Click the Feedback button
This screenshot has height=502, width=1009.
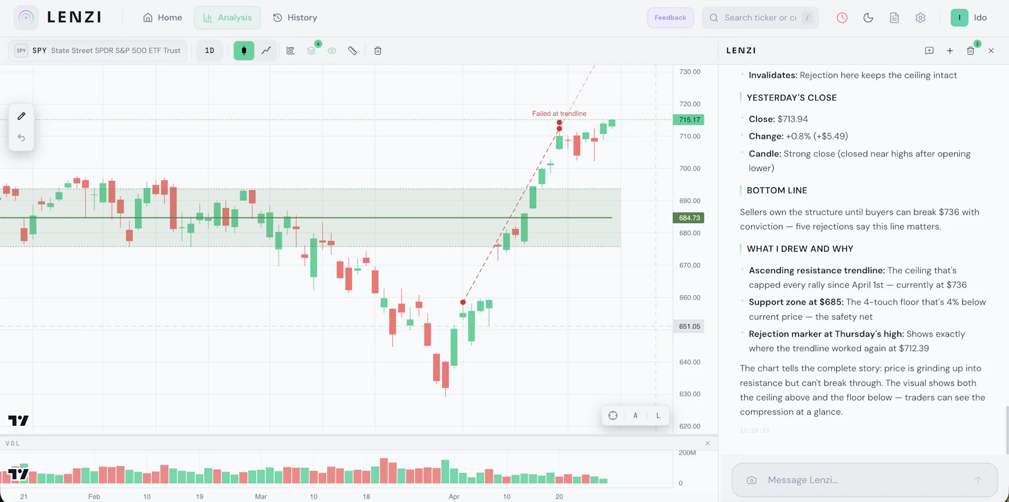tap(670, 18)
